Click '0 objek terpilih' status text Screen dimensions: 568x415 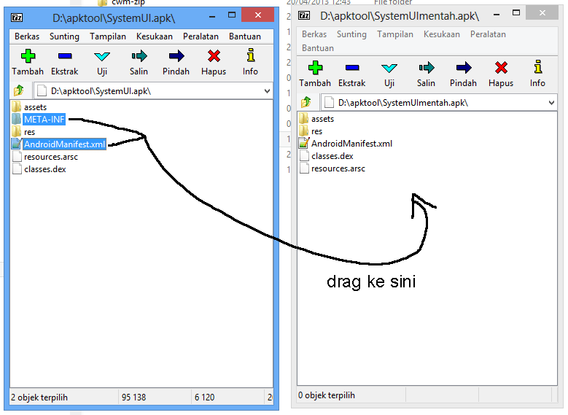pos(327,395)
